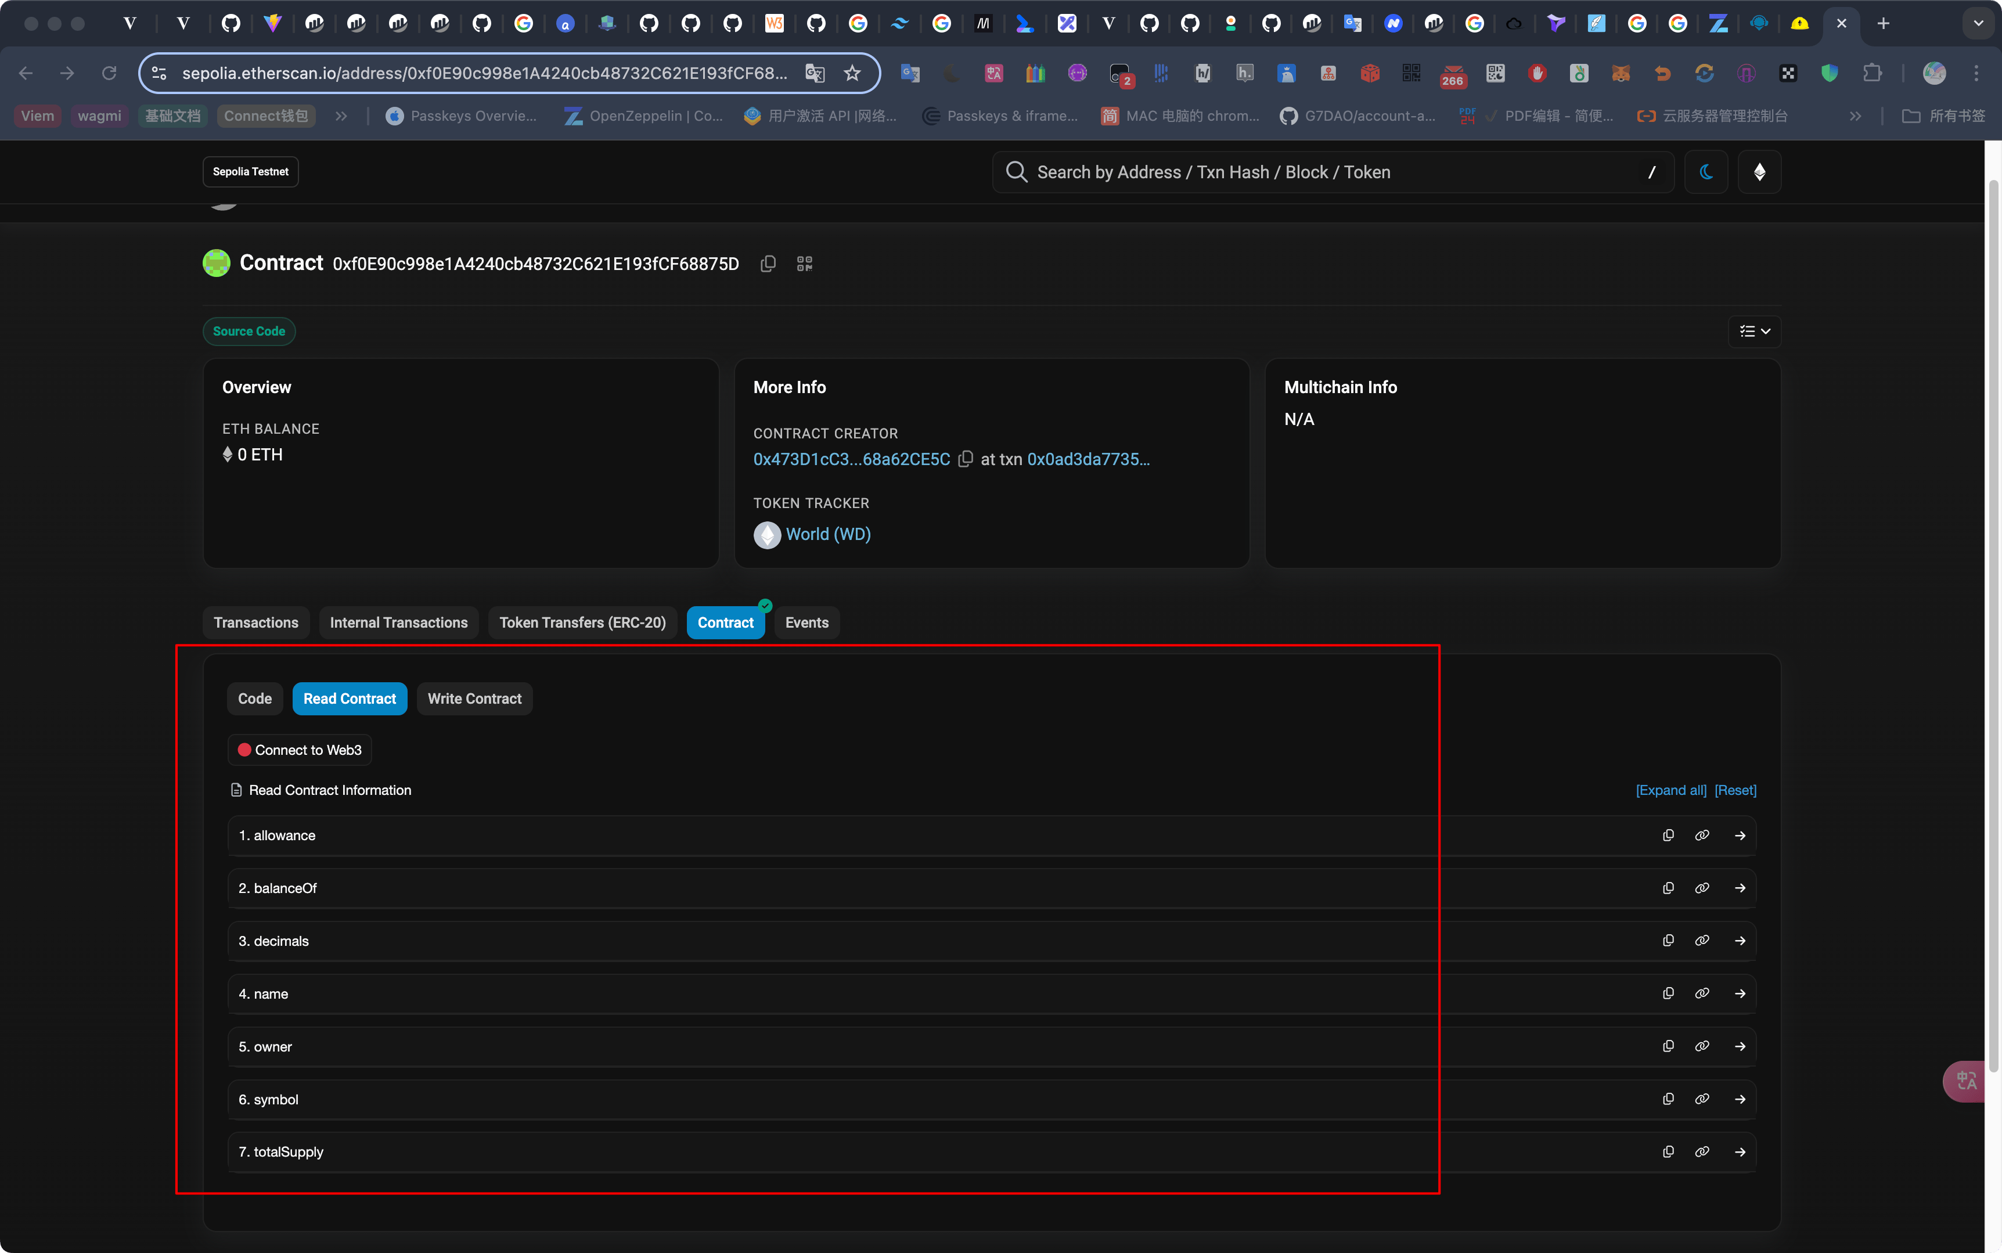
Task: Open contract creator address 0x473D1cC3...68a62CE5C
Action: 851,459
